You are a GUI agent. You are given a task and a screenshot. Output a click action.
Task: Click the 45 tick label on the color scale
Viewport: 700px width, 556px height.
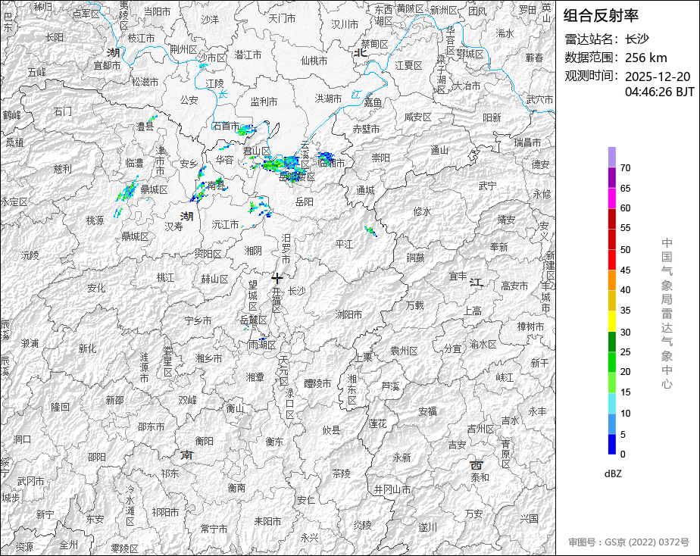click(x=626, y=270)
